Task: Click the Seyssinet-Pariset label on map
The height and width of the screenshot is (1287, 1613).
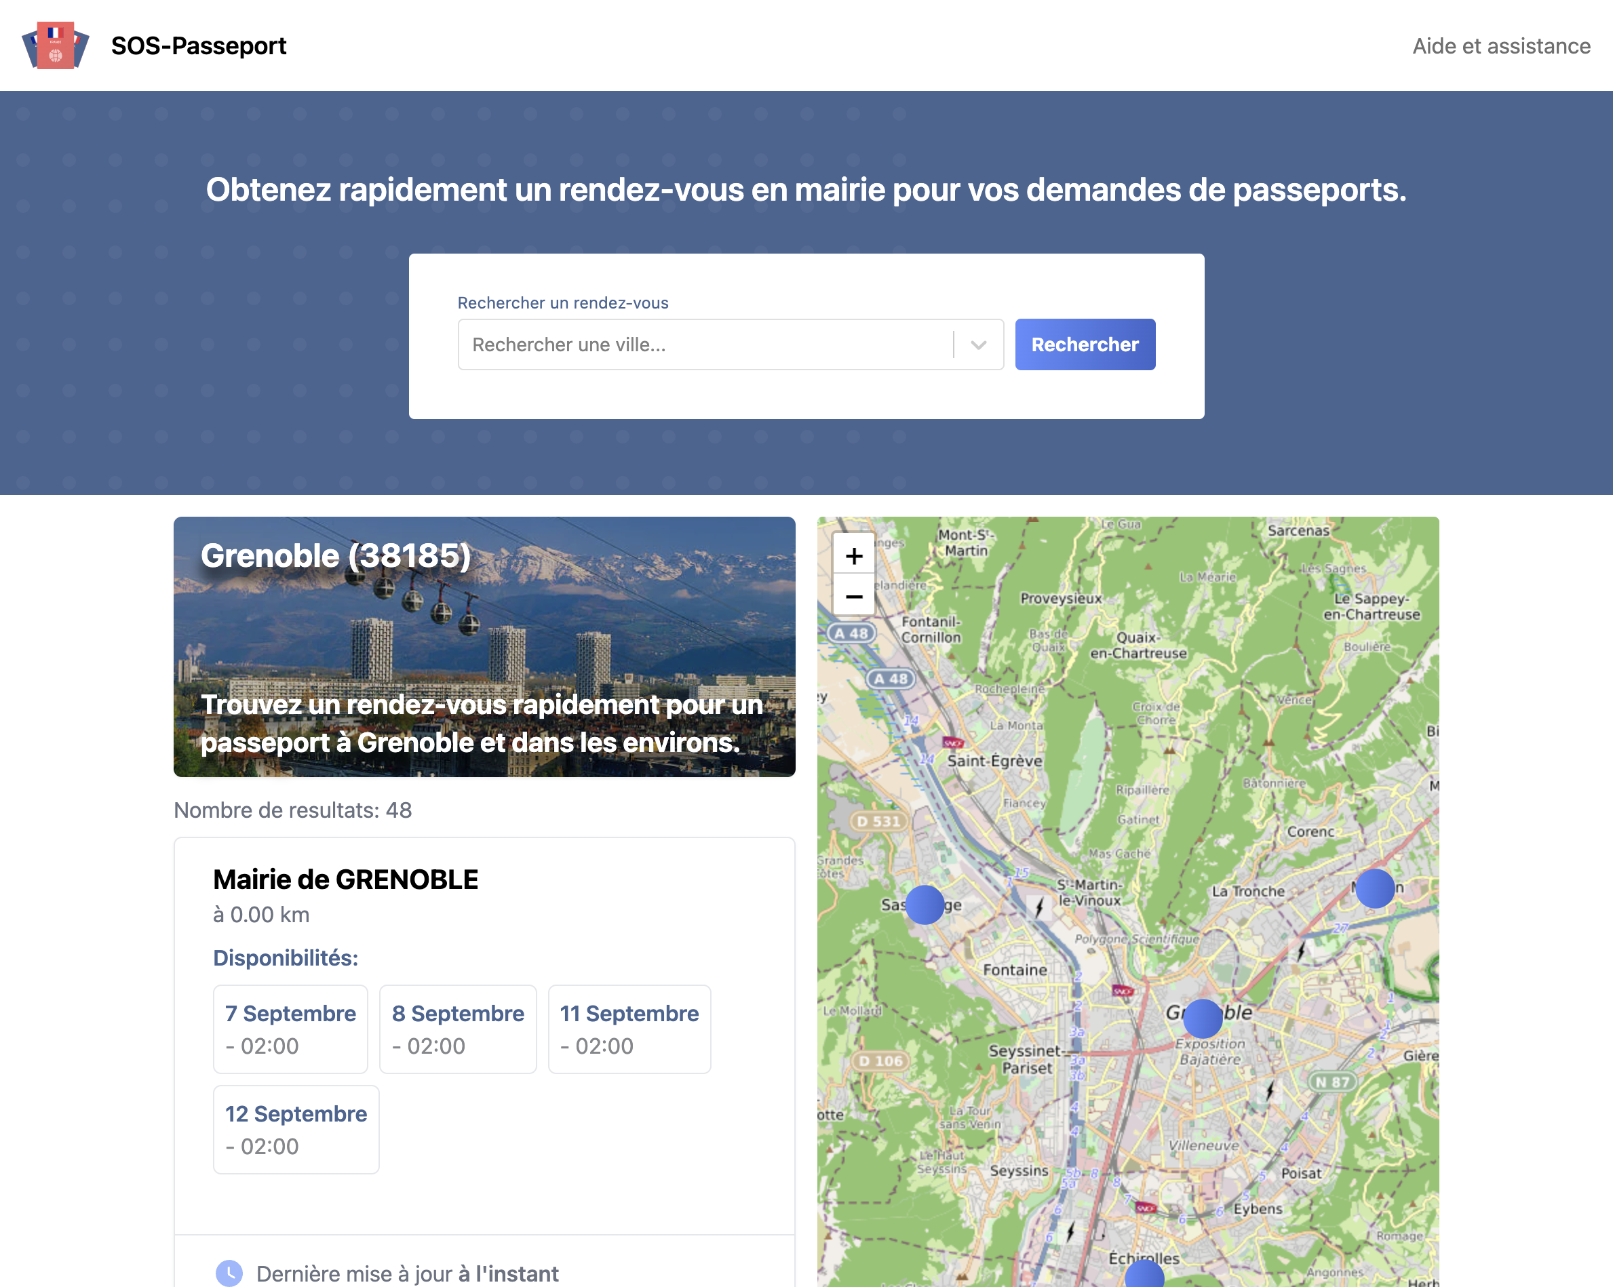Action: [x=1026, y=1059]
